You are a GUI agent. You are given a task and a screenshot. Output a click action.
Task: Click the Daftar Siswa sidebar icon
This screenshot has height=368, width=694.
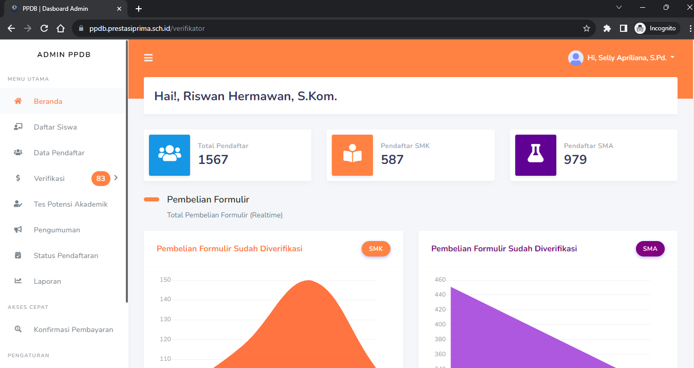coord(18,127)
